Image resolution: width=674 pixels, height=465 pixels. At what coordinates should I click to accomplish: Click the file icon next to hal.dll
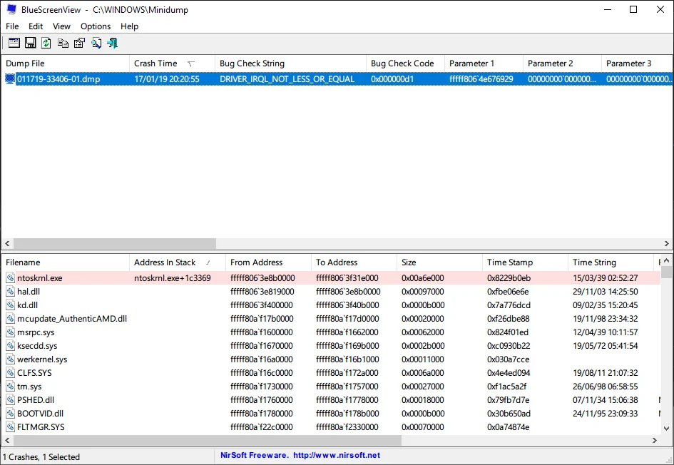tap(10, 292)
